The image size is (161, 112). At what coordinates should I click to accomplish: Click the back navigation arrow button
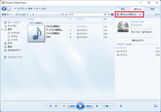click(x=4, y=8)
